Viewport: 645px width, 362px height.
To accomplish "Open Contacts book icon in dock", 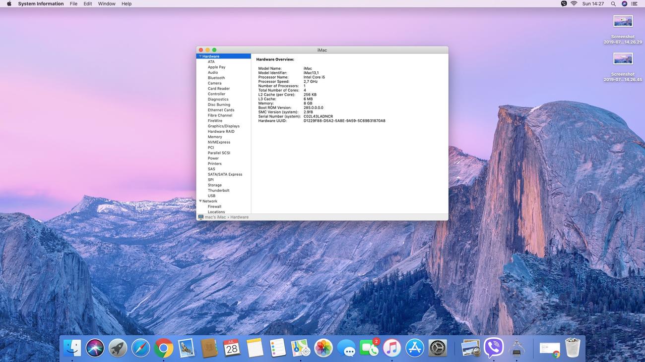I will click(209, 348).
